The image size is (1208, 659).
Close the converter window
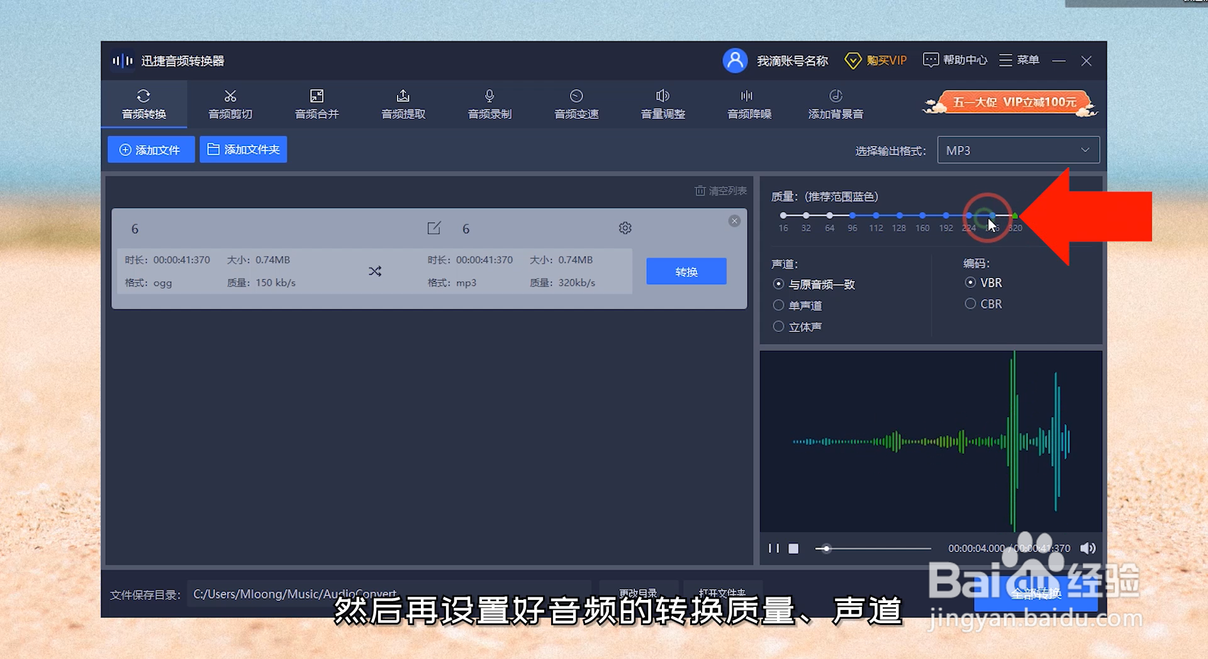pos(1087,61)
